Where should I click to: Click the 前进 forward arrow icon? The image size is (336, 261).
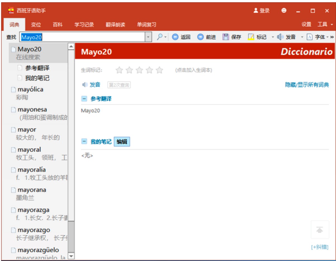pyautogui.click(x=200, y=37)
